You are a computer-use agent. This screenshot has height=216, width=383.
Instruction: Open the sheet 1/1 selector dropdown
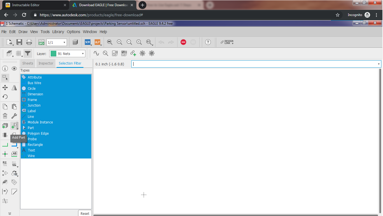point(57,43)
